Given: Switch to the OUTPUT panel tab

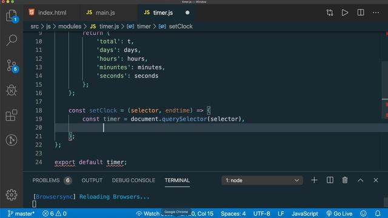Looking at the screenshot, I should pyautogui.click(x=92, y=180).
